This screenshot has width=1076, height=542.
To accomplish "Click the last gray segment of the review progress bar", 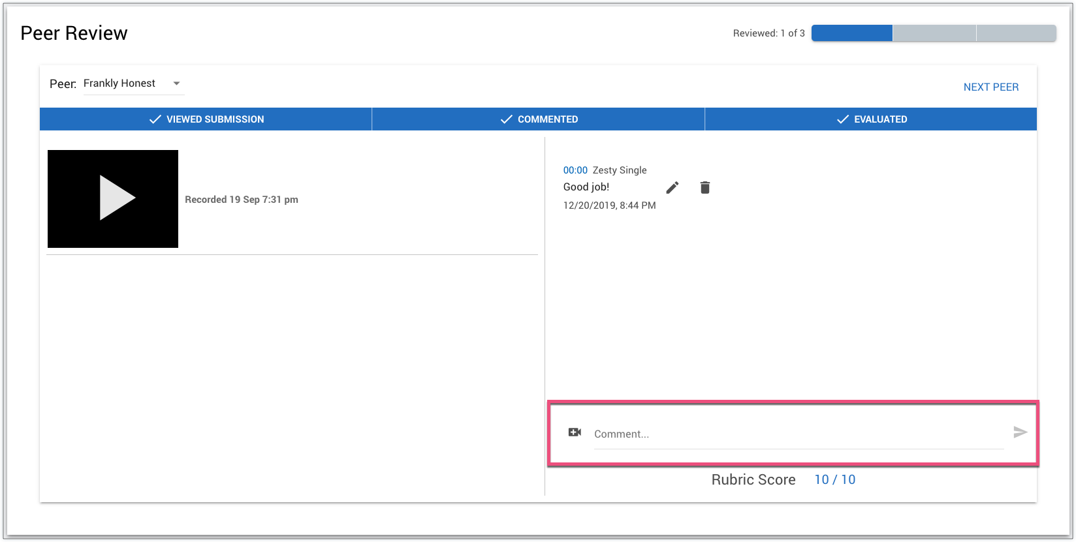I will [1016, 33].
